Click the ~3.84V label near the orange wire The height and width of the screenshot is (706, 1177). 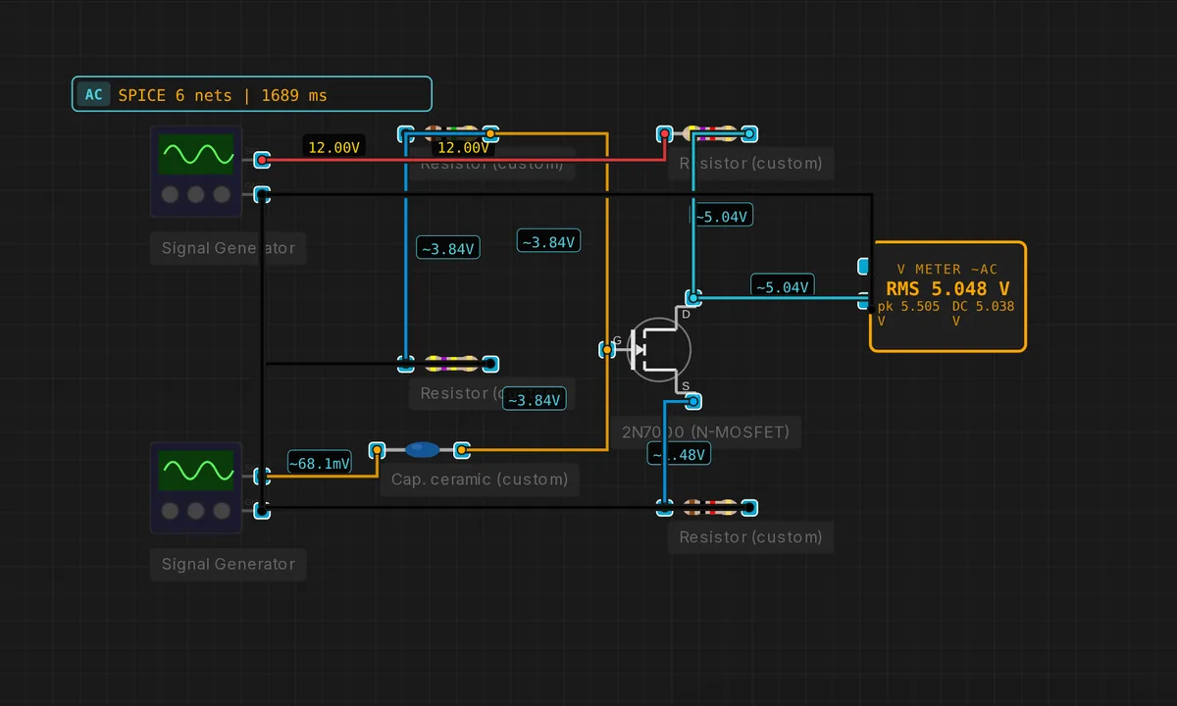pos(548,241)
